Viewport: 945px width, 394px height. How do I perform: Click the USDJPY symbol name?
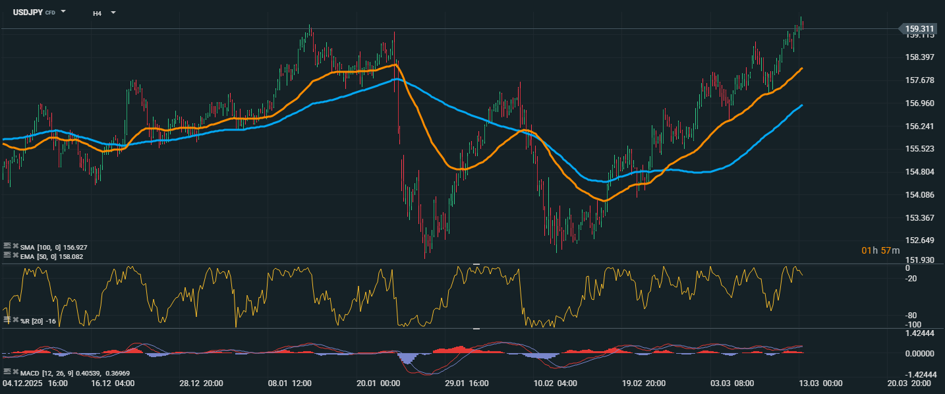[x=28, y=12]
